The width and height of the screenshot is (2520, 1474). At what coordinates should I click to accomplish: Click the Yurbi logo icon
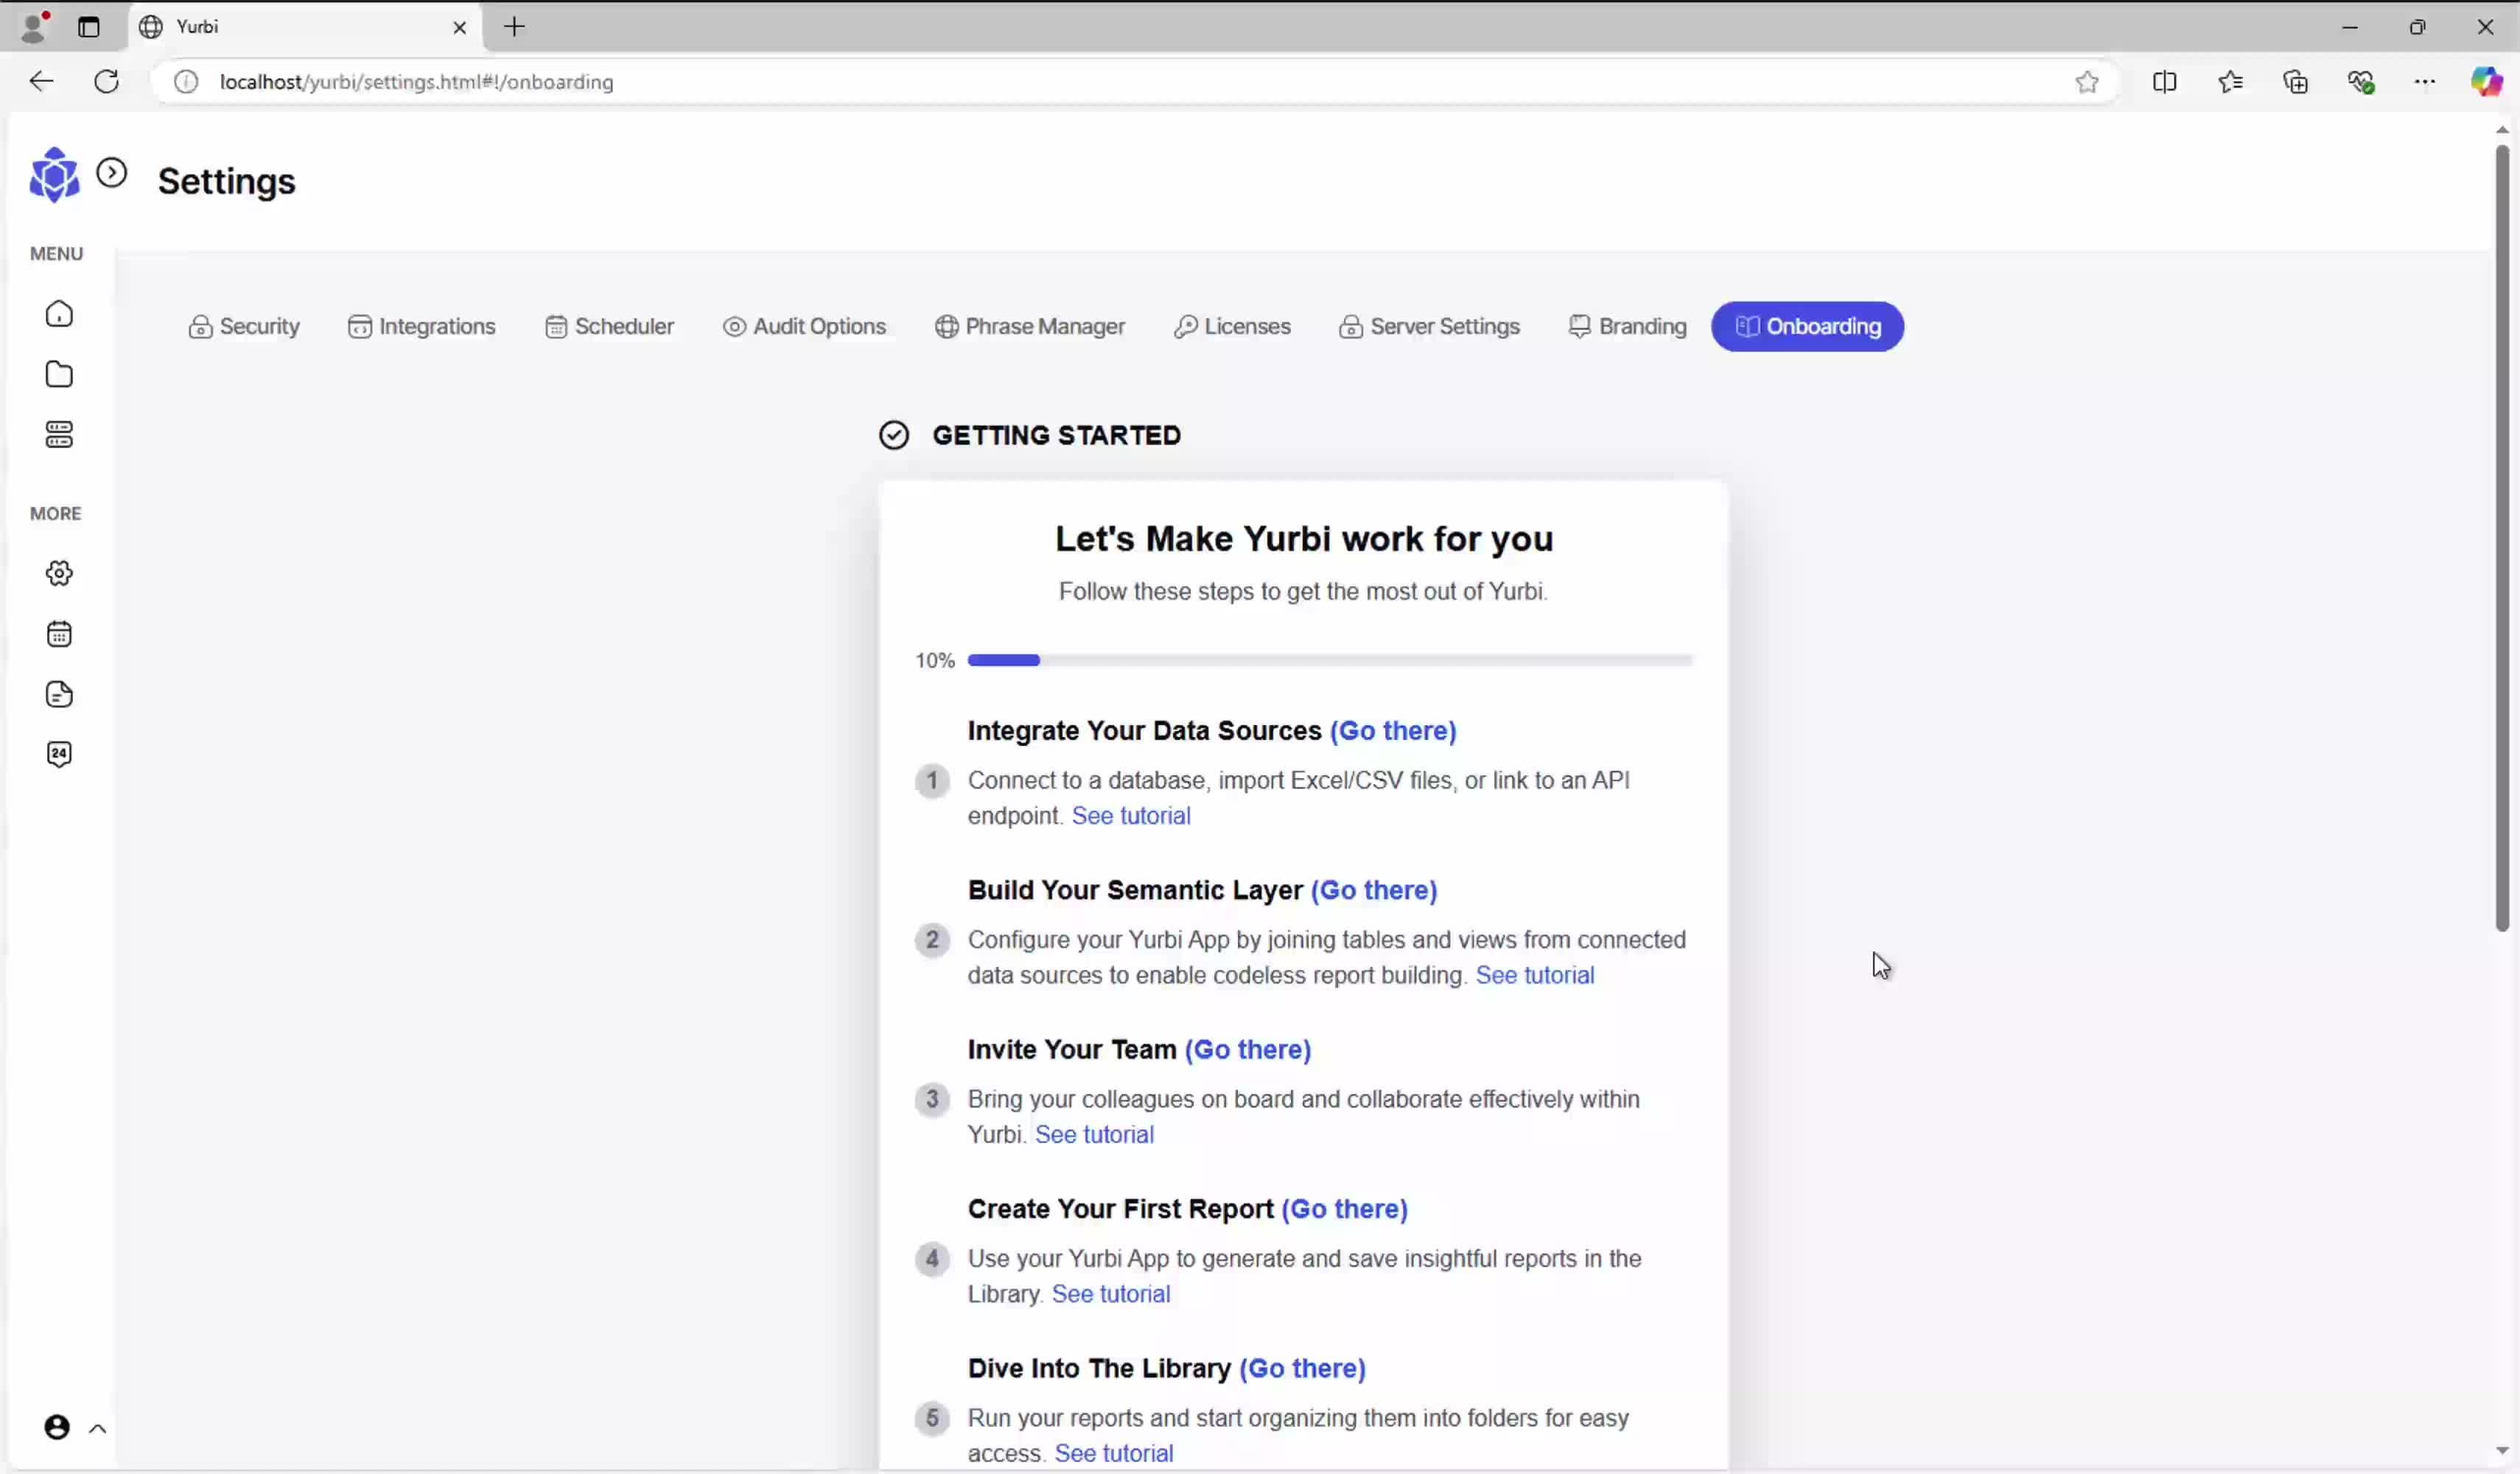tap(54, 176)
